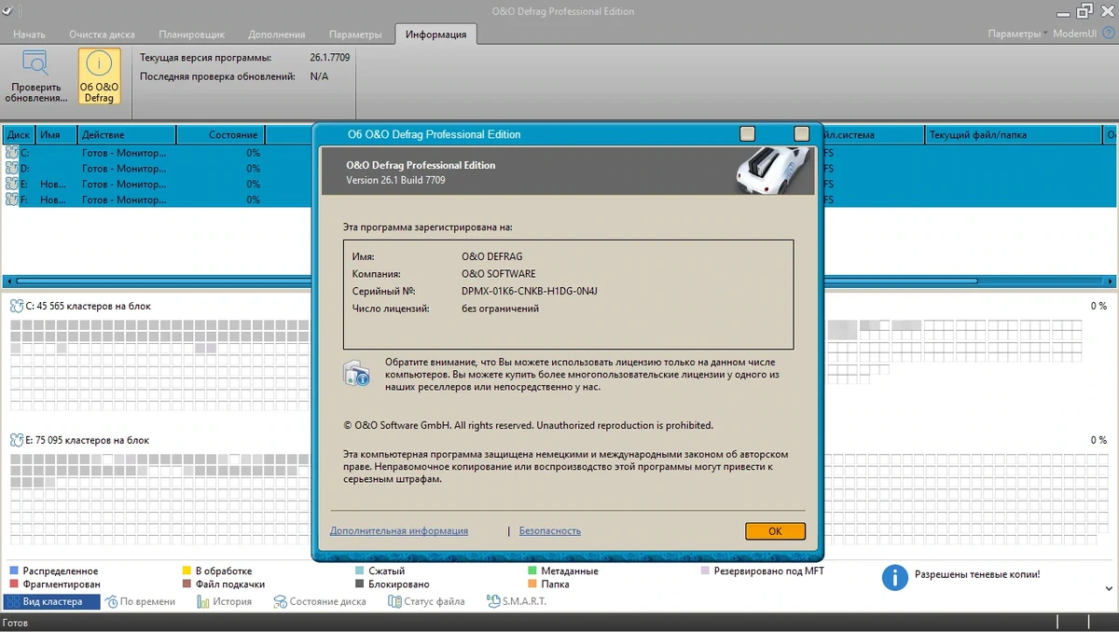Viewport: 1119px width, 632px height.
Task: Expand the Параметры dropdown at top right
Action: click(1017, 34)
